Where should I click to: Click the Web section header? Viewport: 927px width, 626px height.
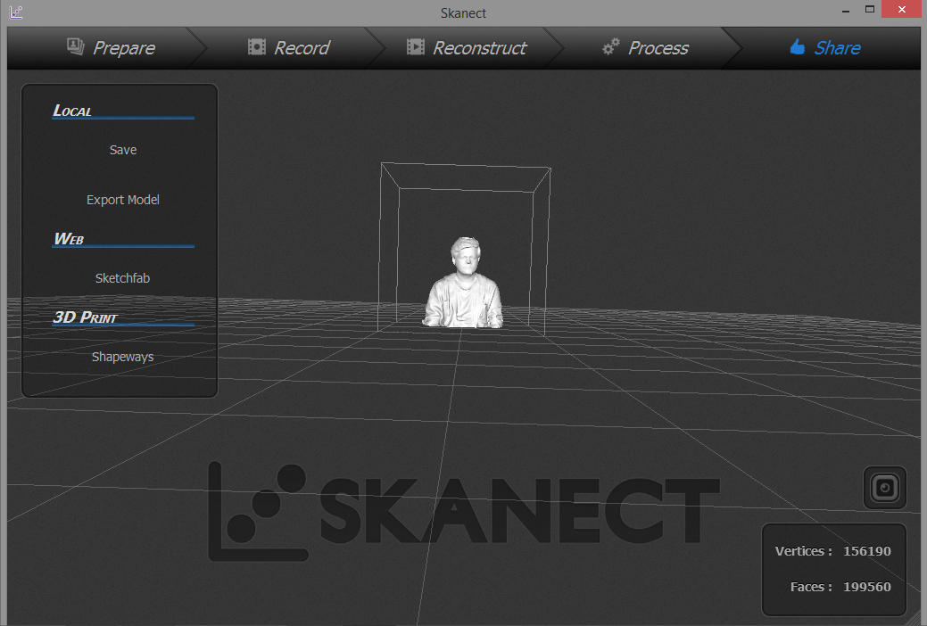coord(69,239)
